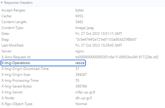This screenshot has width=165, height=108.
Task: Select the X-Img-Saved-Bytes header name
Action: click(17, 86)
